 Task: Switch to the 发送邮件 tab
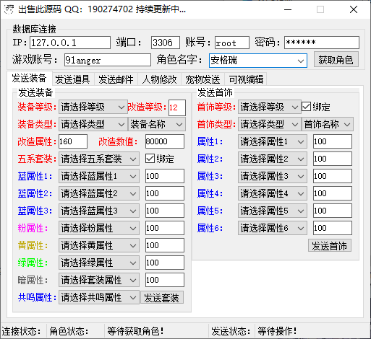tap(116, 79)
